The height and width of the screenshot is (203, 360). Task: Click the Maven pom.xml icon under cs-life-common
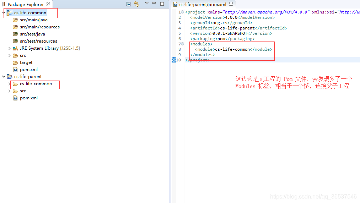pos(15,70)
